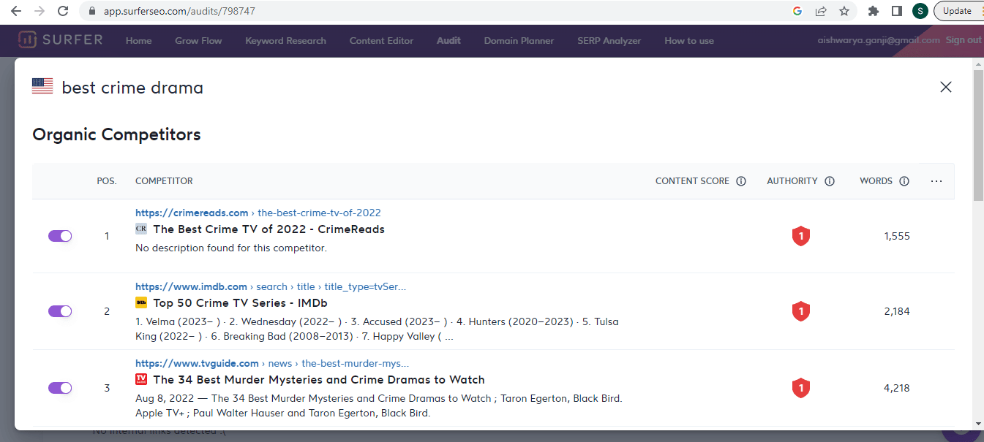Viewport: 984px width, 442px height.
Task: Show Authority info icon
Action: pos(830,181)
